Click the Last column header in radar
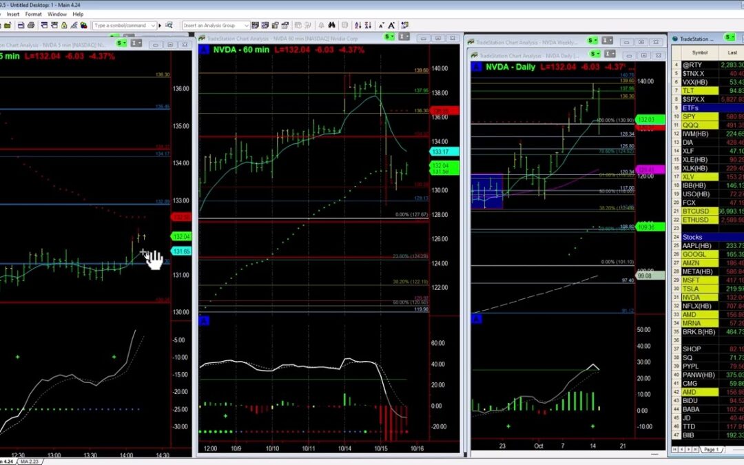 tap(732, 52)
